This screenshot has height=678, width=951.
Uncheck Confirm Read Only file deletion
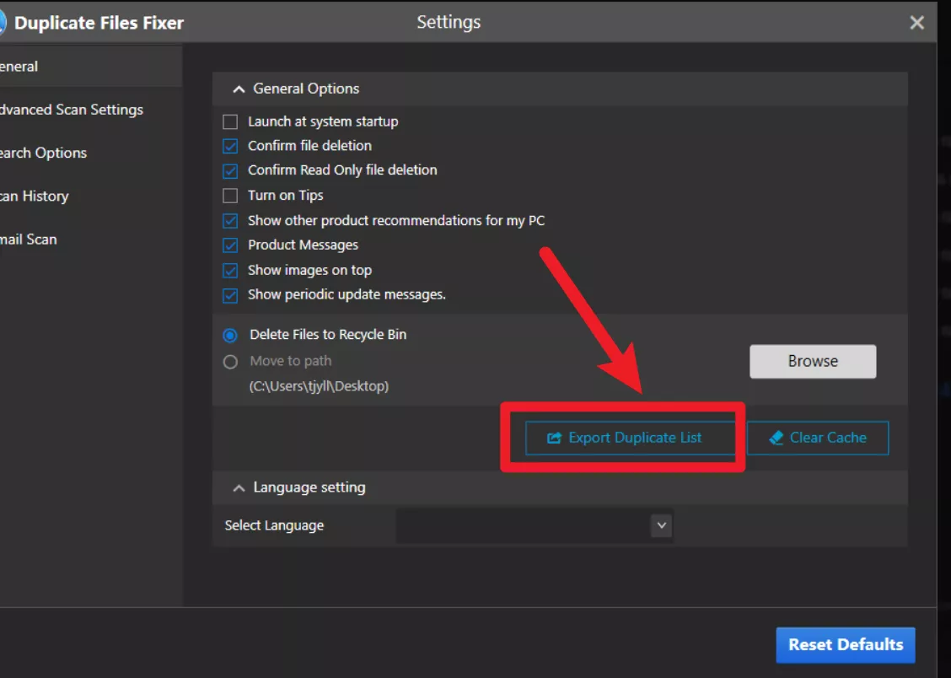[x=230, y=171]
